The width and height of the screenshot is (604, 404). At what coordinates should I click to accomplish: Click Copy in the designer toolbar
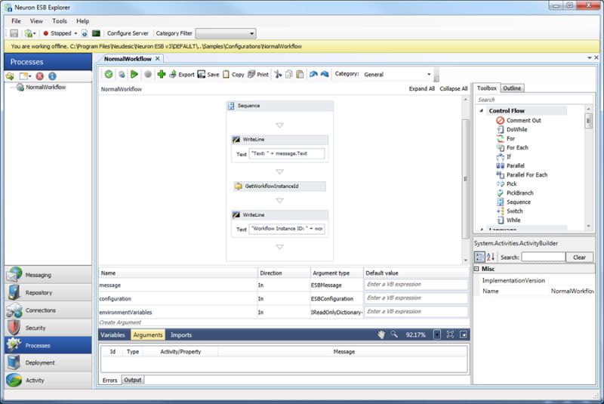[x=233, y=74]
